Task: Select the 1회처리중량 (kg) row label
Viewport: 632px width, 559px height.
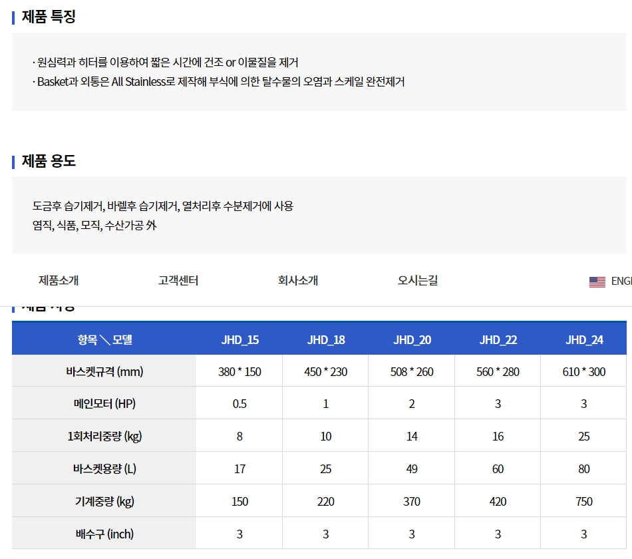Action: (104, 437)
